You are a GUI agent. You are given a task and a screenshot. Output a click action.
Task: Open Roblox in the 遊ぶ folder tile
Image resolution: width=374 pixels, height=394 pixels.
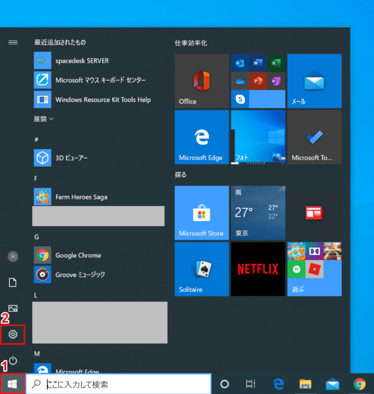click(314, 269)
